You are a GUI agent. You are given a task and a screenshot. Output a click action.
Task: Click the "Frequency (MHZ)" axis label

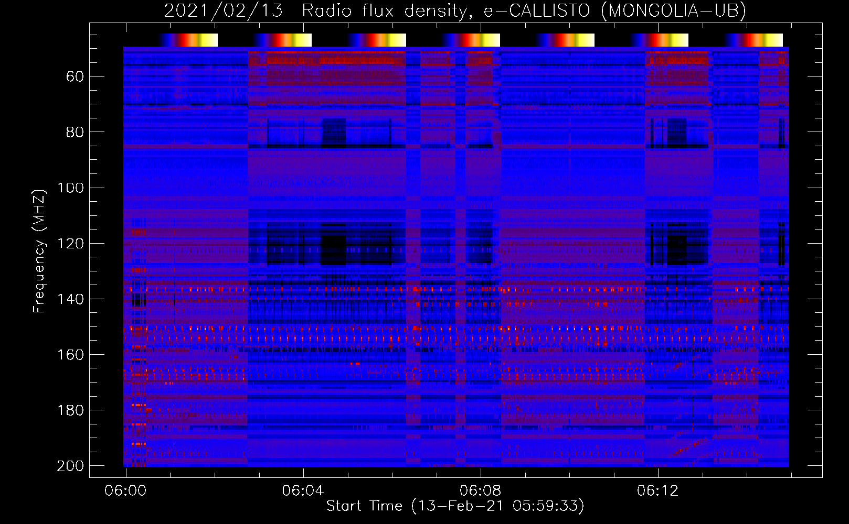pyautogui.click(x=39, y=251)
